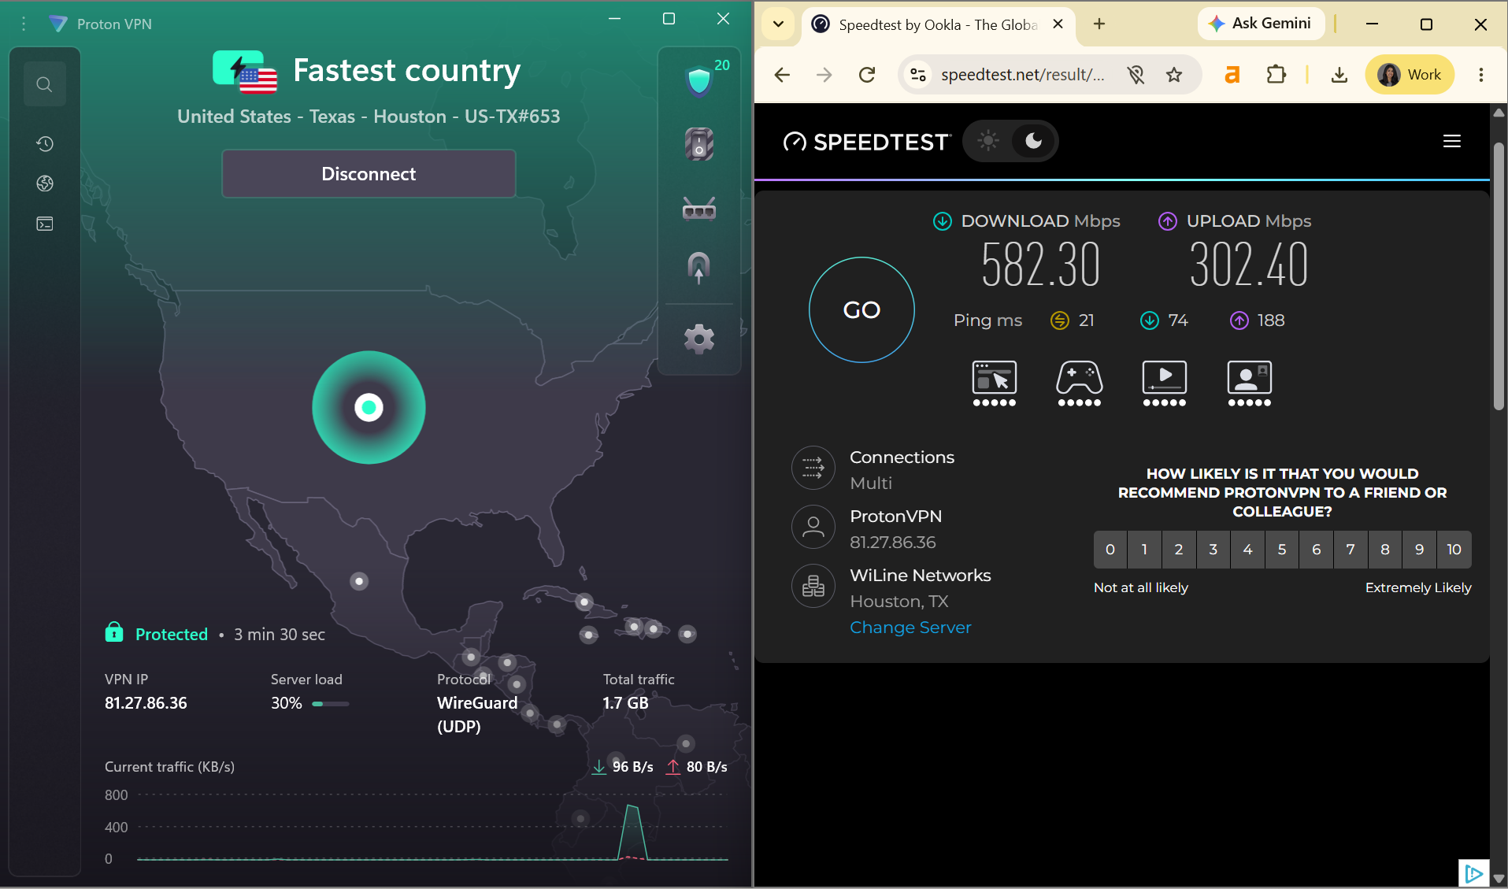Rate recommendation 8 on survey

coord(1385,550)
